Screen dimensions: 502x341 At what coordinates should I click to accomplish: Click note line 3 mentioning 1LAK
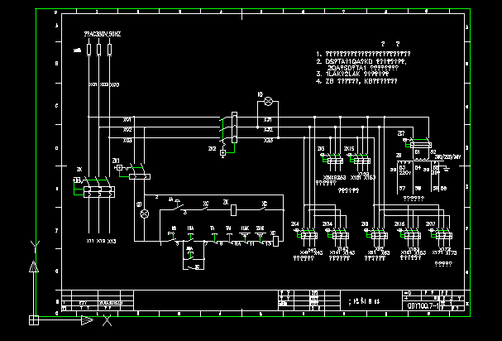tap(352, 74)
